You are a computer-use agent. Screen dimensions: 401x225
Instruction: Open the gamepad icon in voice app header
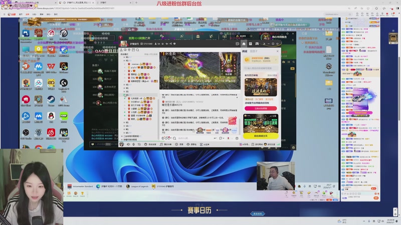257,43
